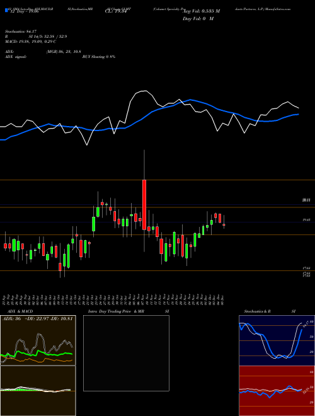The image size is (315, 416).
Task: Select the '(MGR) 36, 23, 10.8' ADX values
Action: 64,52
